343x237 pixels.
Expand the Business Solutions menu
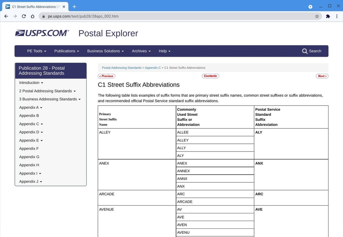105,51
